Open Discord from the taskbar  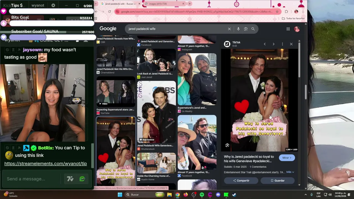(218, 195)
